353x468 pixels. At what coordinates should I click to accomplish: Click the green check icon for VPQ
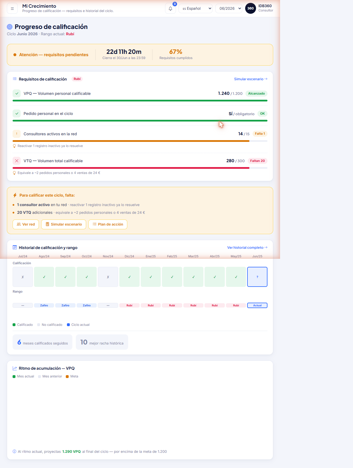(x=17, y=93)
